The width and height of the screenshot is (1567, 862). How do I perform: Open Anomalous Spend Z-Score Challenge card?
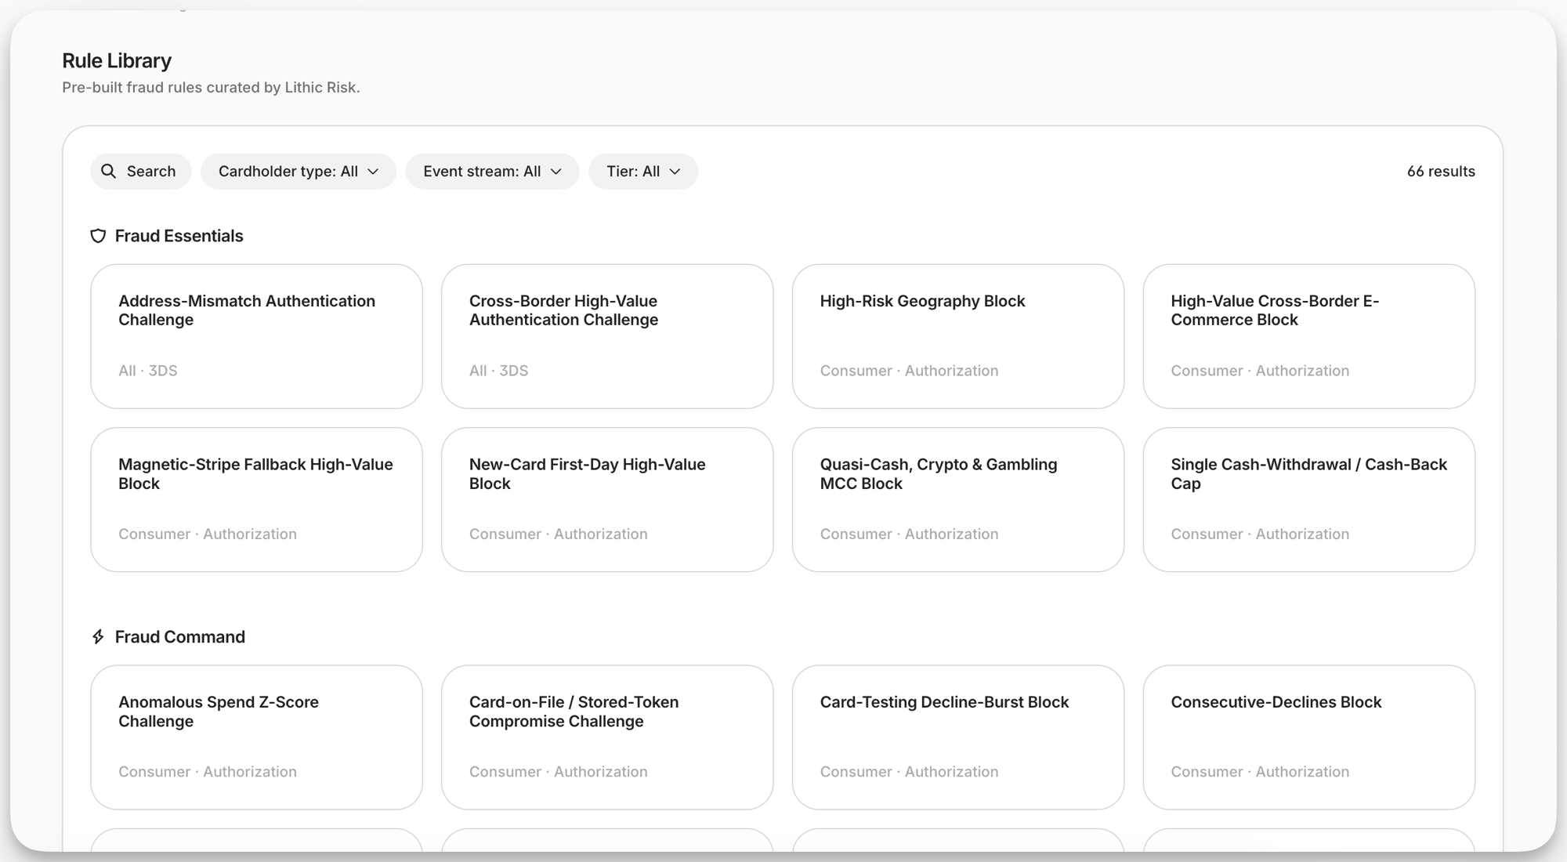[x=256, y=737]
